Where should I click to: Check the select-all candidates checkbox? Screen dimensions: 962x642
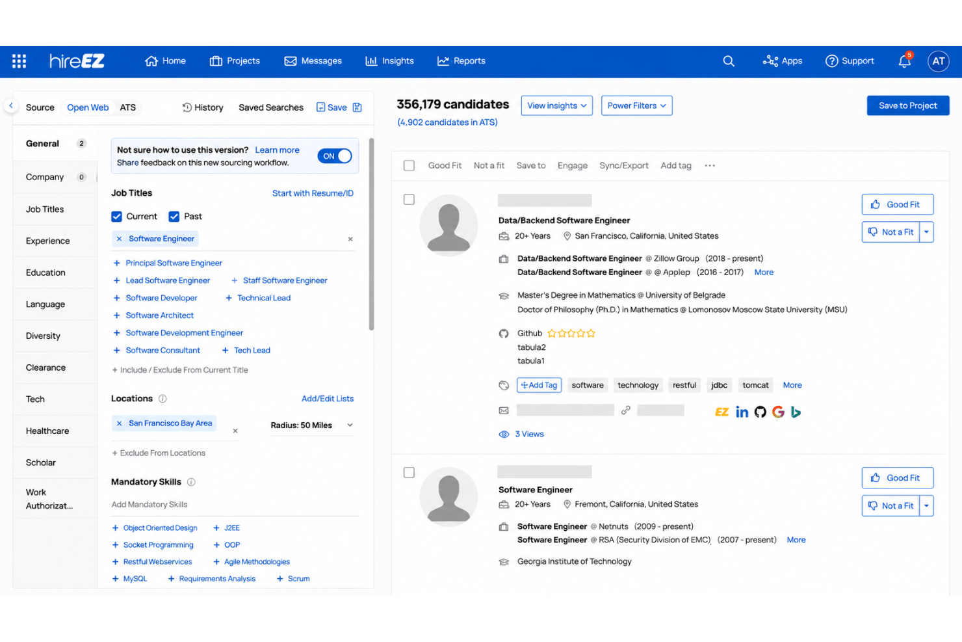click(x=409, y=166)
